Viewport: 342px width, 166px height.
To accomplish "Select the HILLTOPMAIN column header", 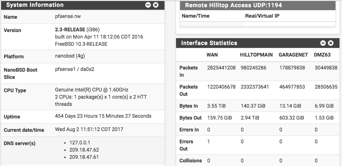I will pyautogui.click(x=256, y=55).
